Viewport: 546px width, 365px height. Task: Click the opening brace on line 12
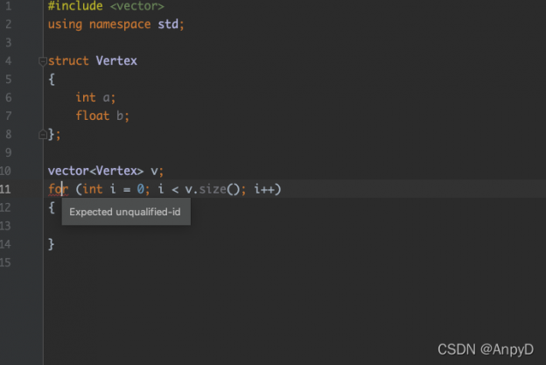click(x=52, y=207)
